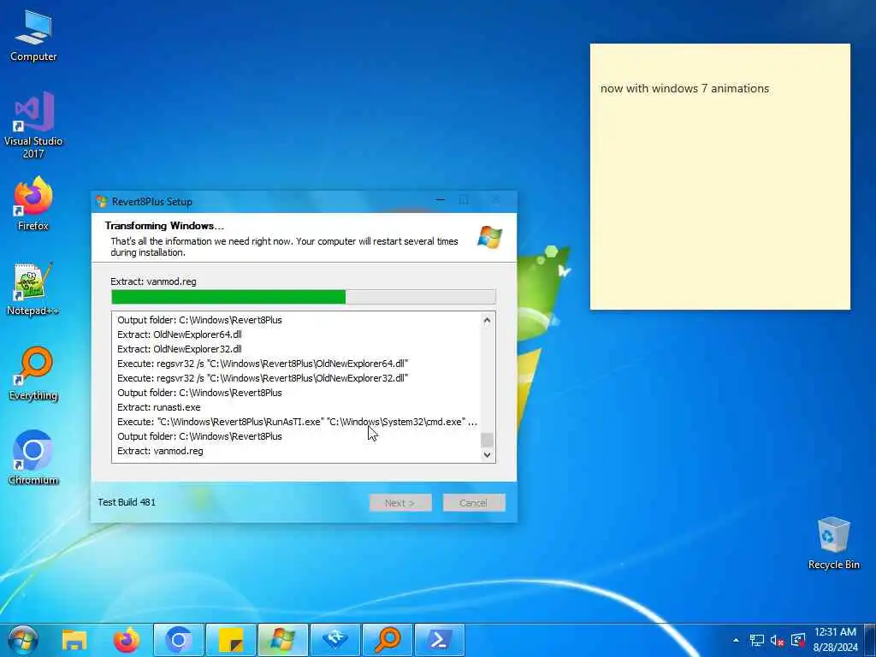The height and width of the screenshot is (657, 876).
Task: Click the log scrollbar up arrow
Action: coord(487,321)
